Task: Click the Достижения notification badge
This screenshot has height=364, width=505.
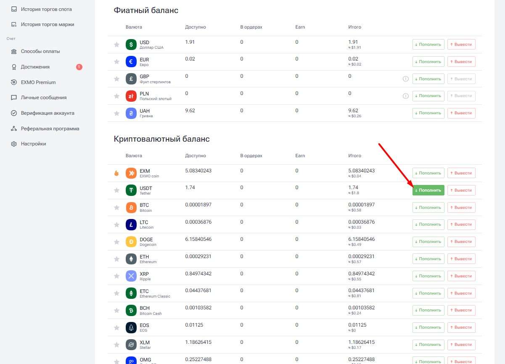Action: (79, 67)
